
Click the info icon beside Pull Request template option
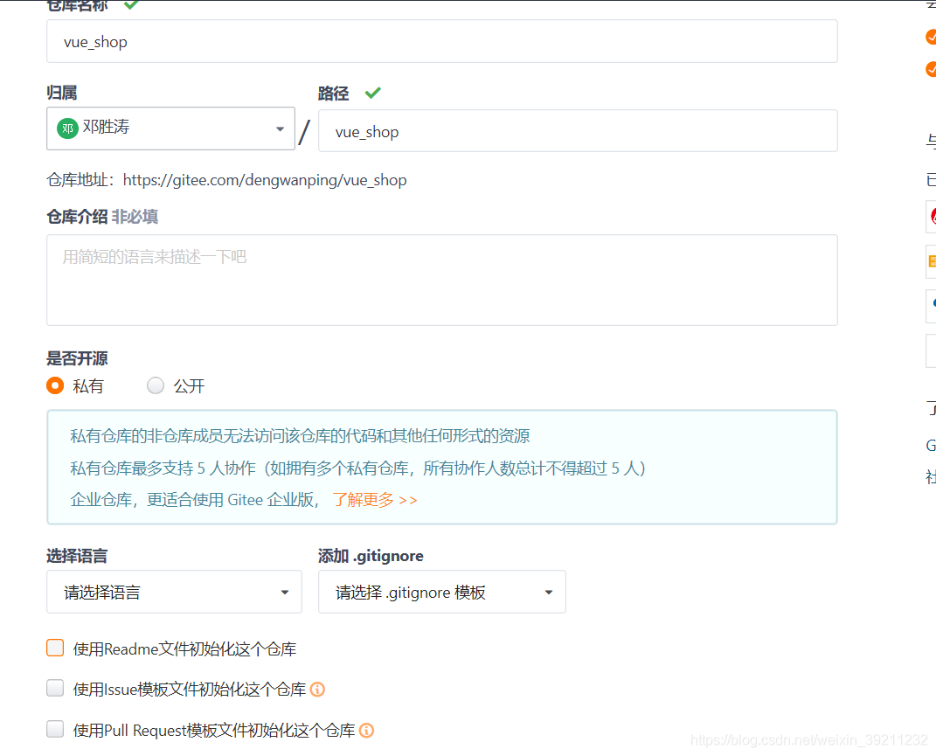[366, 731]
